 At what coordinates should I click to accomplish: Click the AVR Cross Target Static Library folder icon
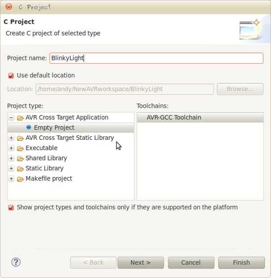pyautogui.click(x=20, y=138)
